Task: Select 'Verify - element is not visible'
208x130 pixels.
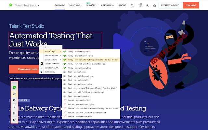Action: click(91, 56)
